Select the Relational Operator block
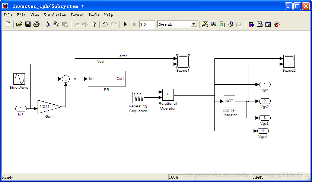The height and width of the screenshot is (182, 312). (168, 95)
